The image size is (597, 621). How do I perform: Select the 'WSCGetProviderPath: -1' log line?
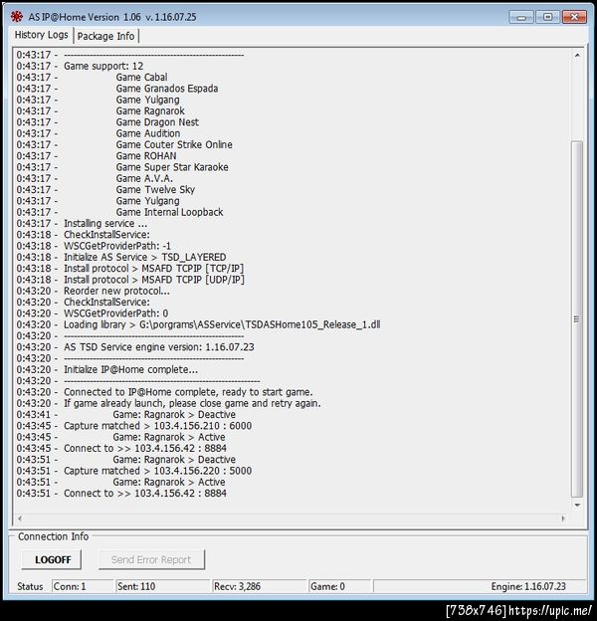[94, 246]
